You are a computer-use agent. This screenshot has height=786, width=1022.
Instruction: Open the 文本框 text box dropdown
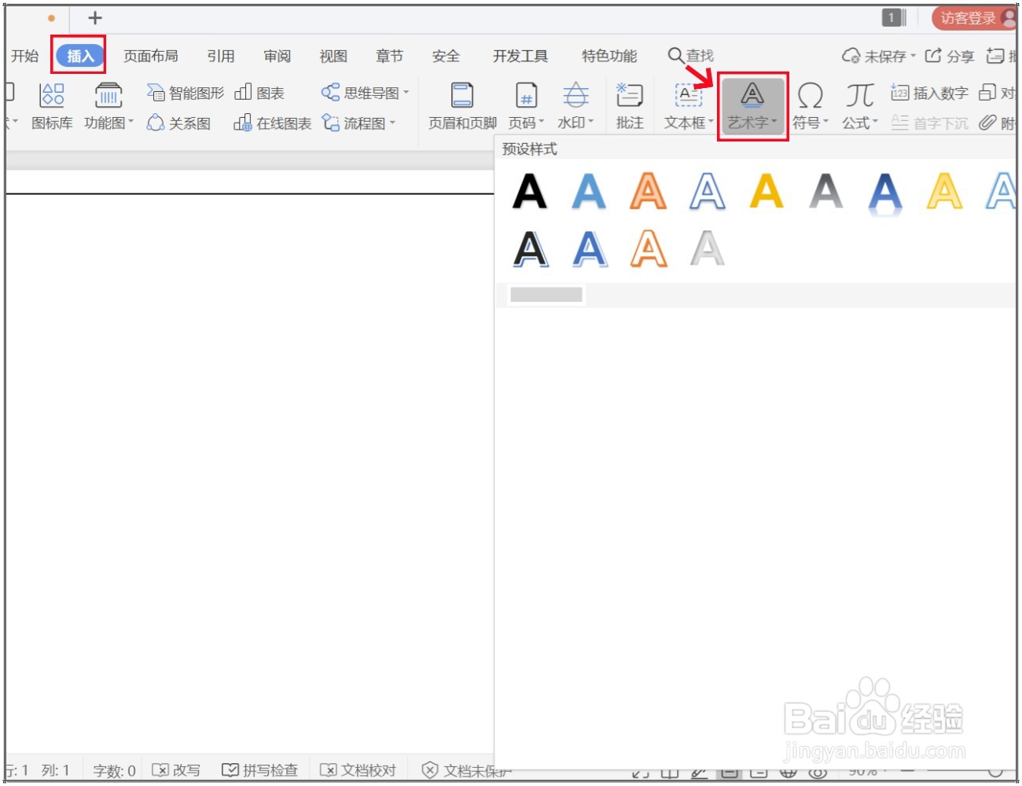pyautogui.click(x=689, y=106)
